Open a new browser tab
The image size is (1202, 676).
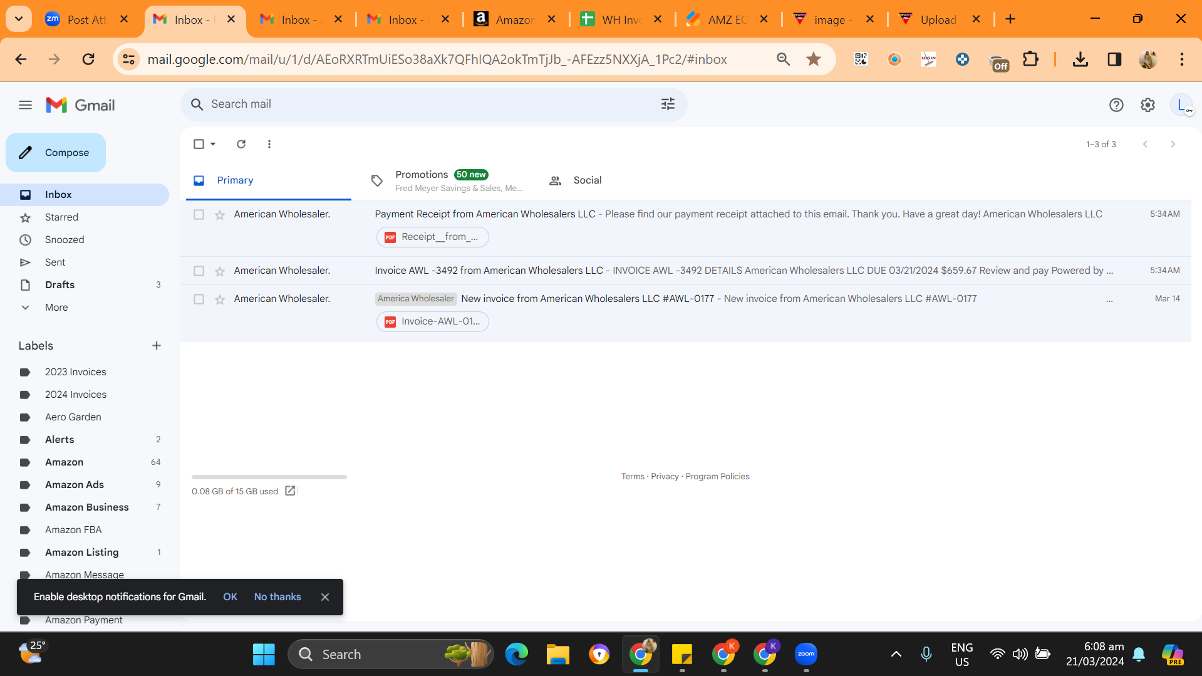pos(1010,19)
